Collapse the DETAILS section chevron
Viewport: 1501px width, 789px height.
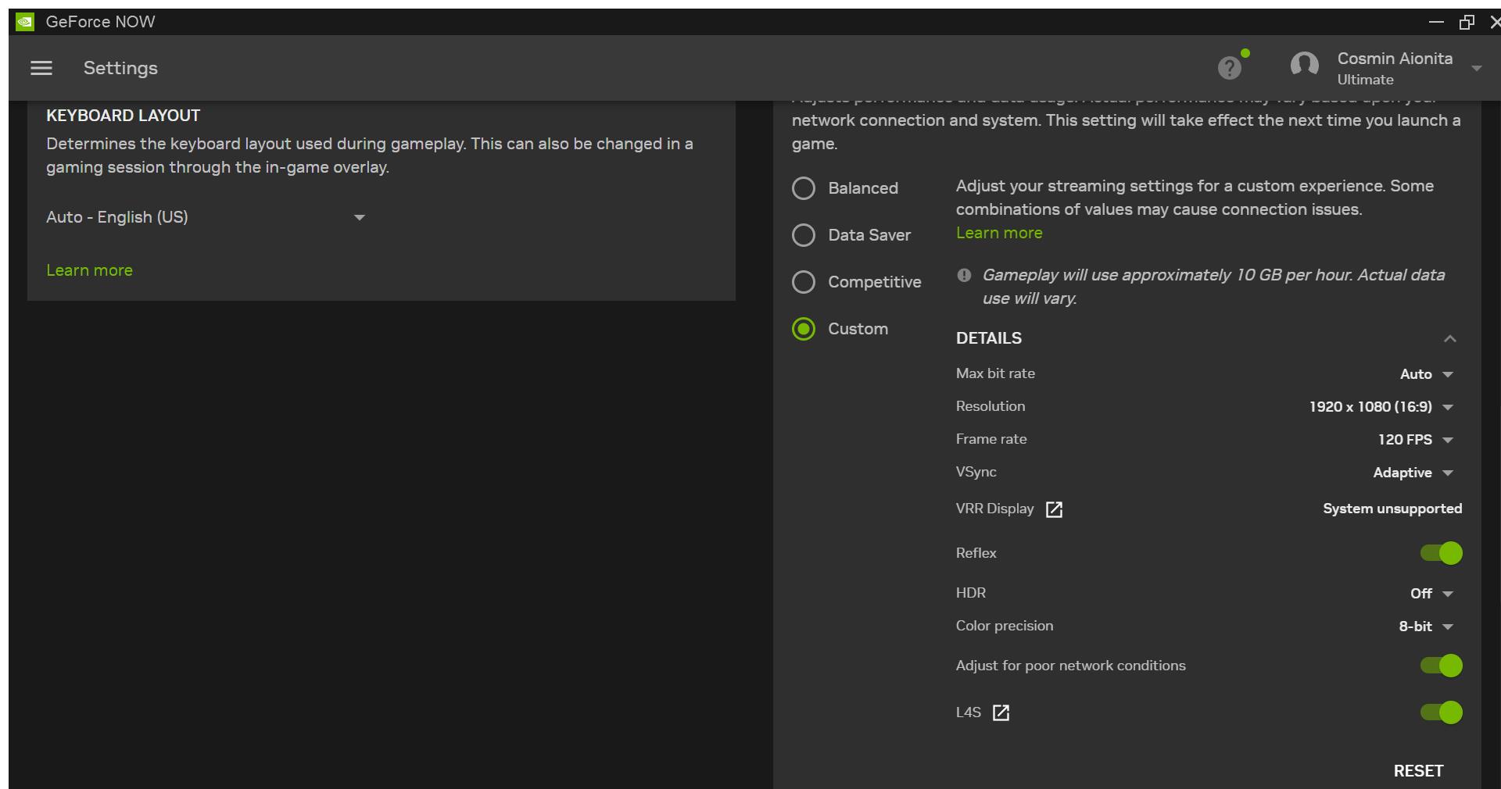1450,338
